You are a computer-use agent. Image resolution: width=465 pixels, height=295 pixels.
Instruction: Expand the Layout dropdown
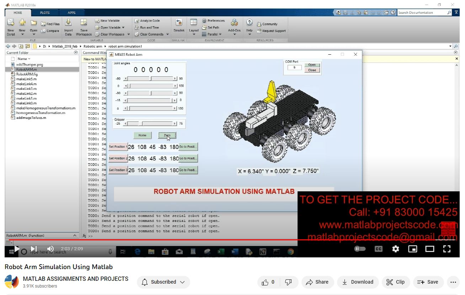click(194, 34)
